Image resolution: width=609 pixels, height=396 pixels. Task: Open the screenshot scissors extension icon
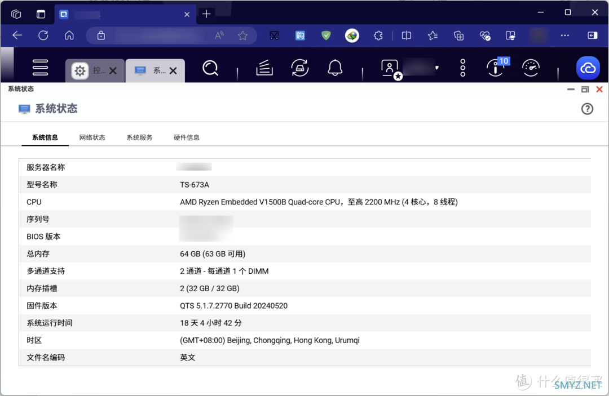click(x=274, y=35)
